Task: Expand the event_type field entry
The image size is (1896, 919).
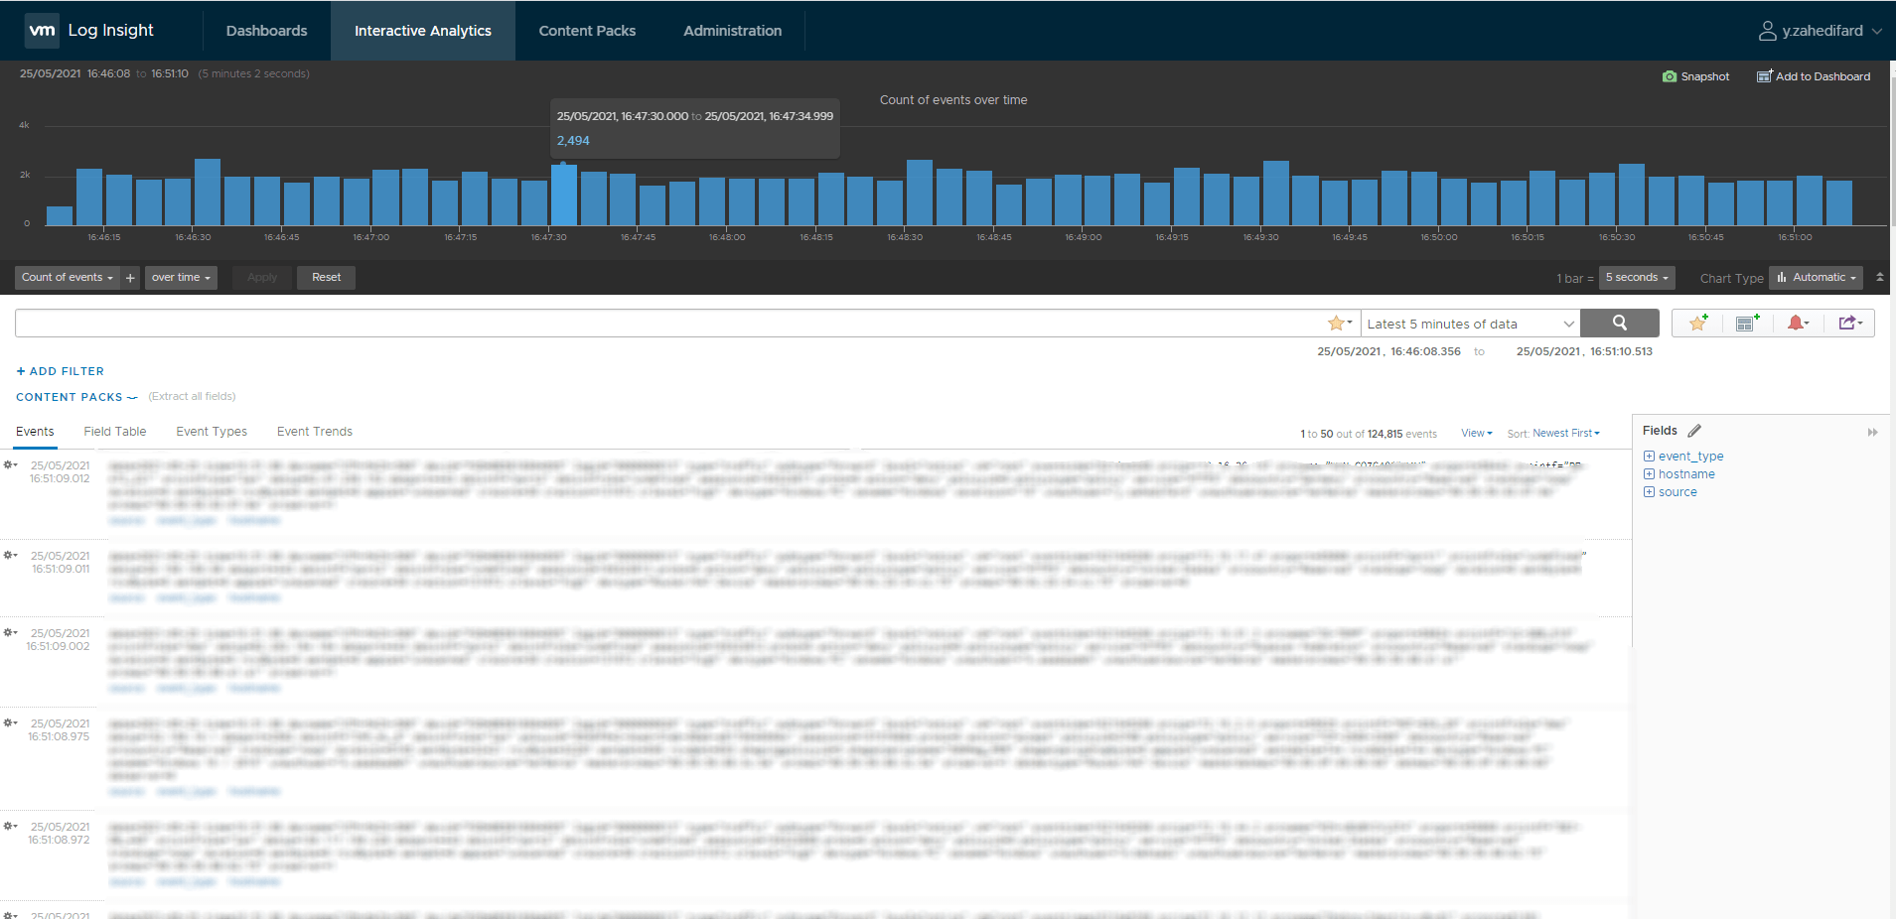Action: tap(1649, 456)
